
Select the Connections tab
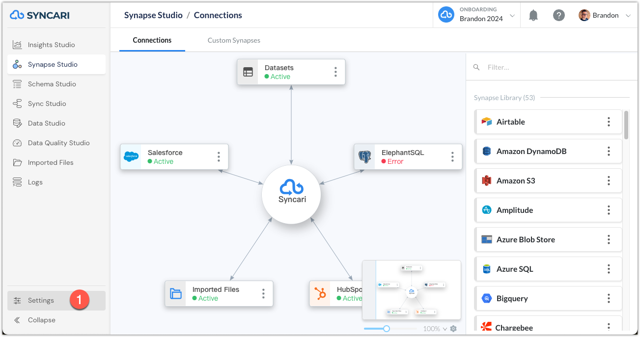click(x=152, y=40)
